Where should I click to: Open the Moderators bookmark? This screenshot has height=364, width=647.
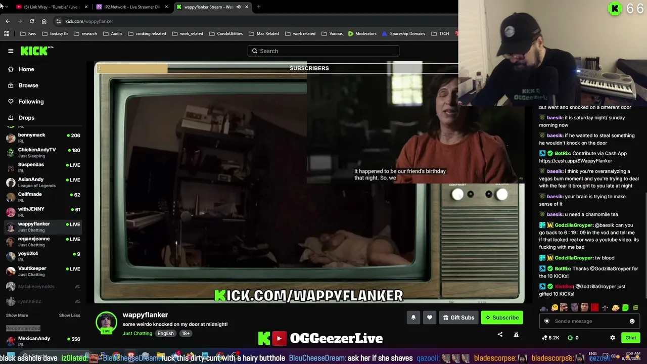tap(362, 34)
